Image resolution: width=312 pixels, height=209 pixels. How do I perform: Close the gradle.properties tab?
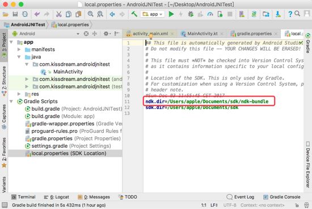276,34
